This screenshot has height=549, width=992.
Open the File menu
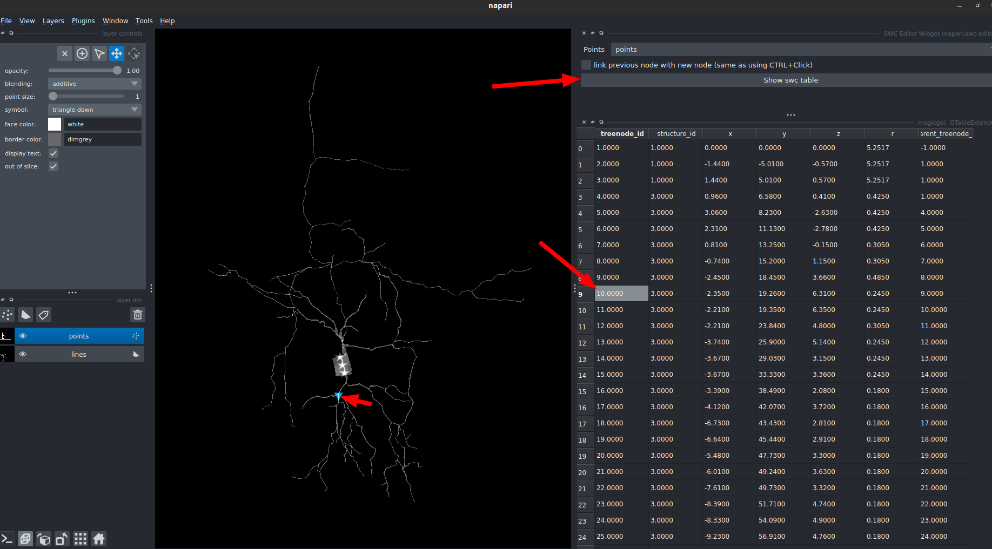click(x=6, y=21)
